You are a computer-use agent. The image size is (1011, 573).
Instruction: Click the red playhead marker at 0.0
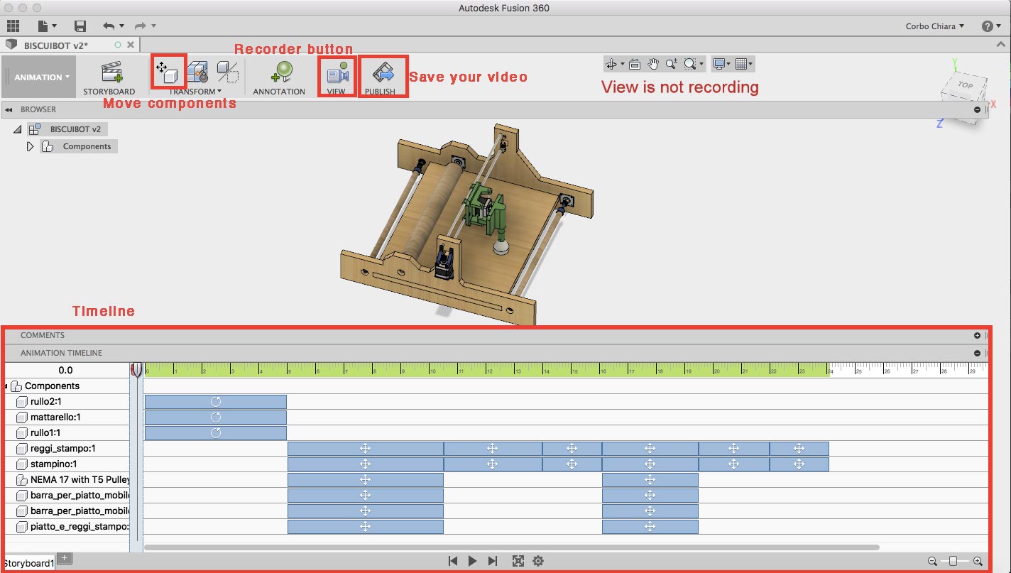coord(136,369)
